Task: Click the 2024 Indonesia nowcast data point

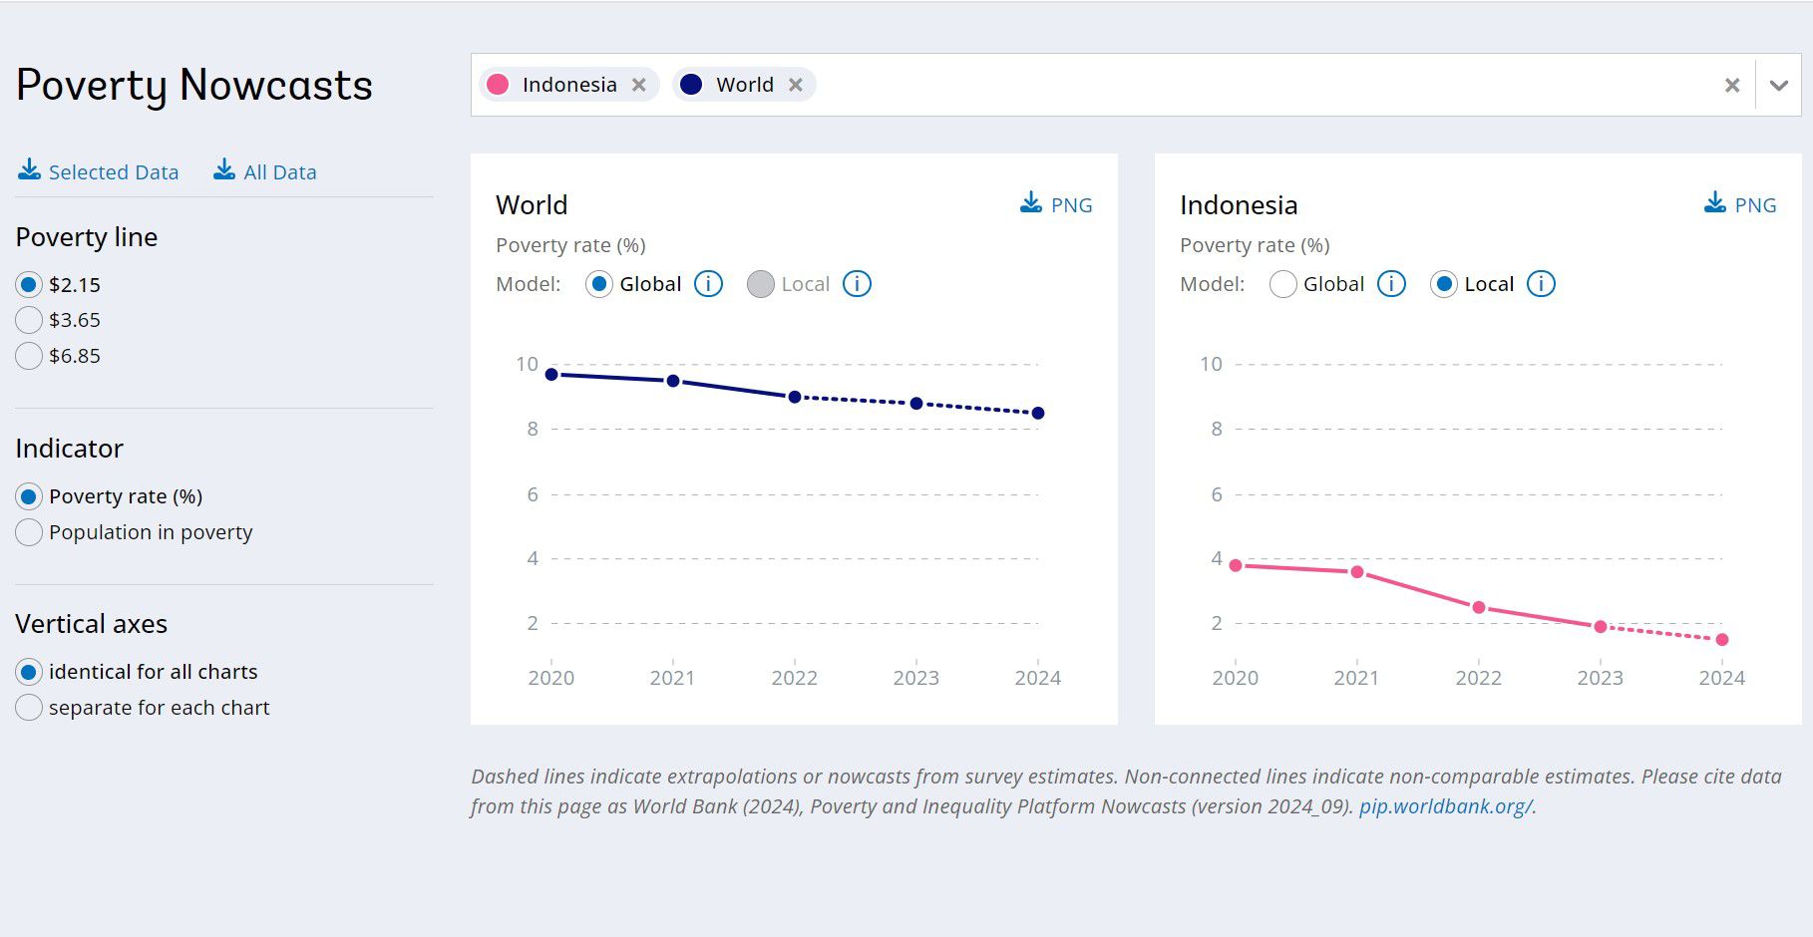Action: [1721, 639]
